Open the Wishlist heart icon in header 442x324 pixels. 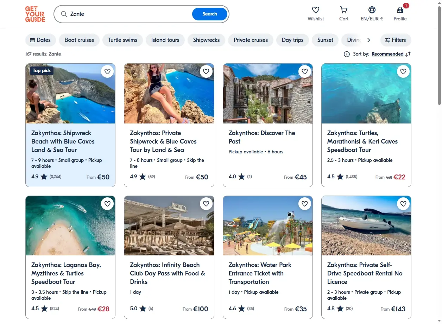[316, 10]
